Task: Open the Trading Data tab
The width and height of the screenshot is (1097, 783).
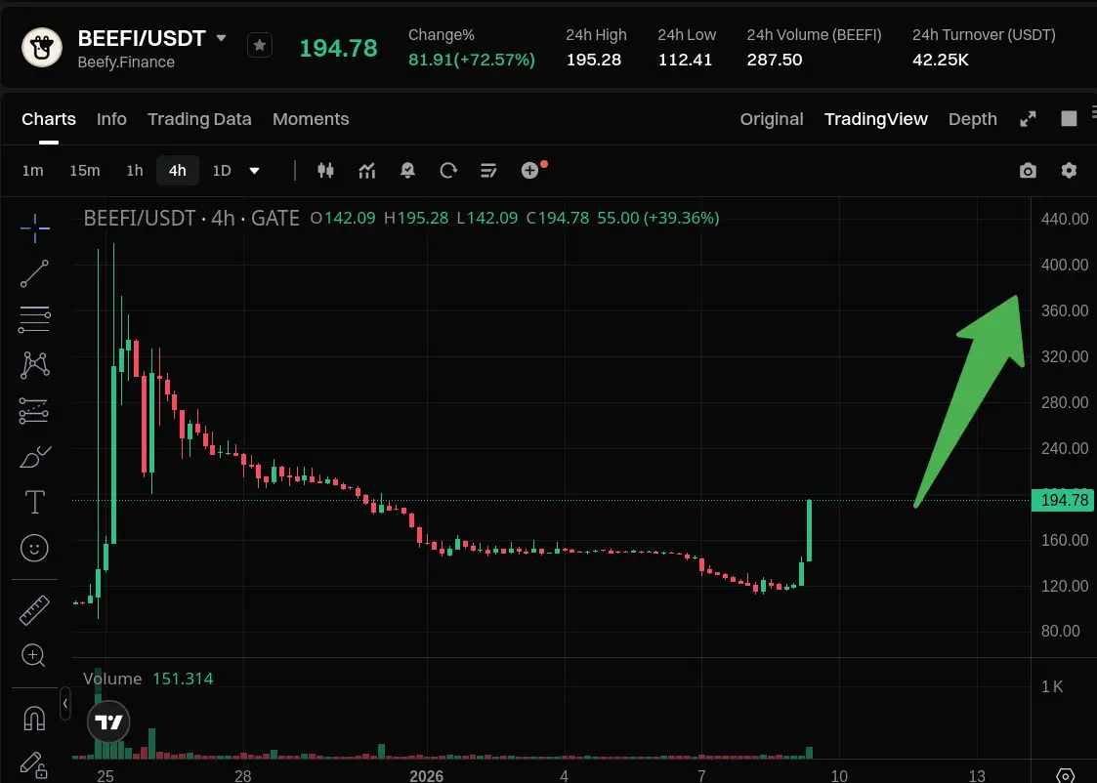Action: click(199, 119)
